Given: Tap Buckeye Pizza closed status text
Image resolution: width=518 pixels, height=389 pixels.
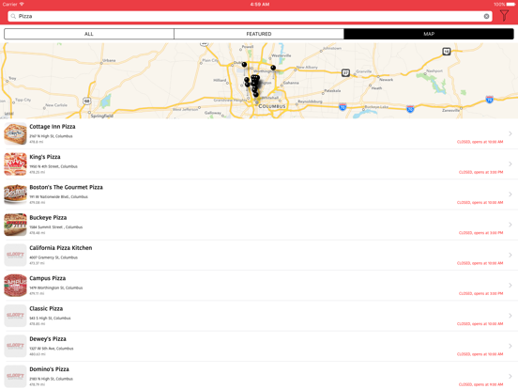Looking at the screenshot, I should [481, 233].
